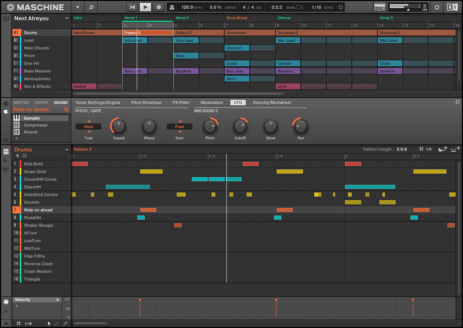Screen dimensions: 463x328
Task: Click the Play button in transport
Action: 145,7
